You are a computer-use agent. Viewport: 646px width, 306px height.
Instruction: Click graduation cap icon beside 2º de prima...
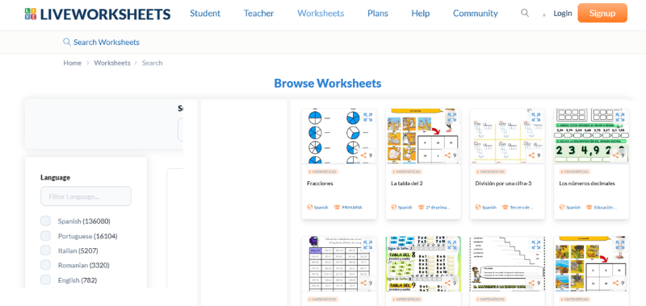[421, 208]
